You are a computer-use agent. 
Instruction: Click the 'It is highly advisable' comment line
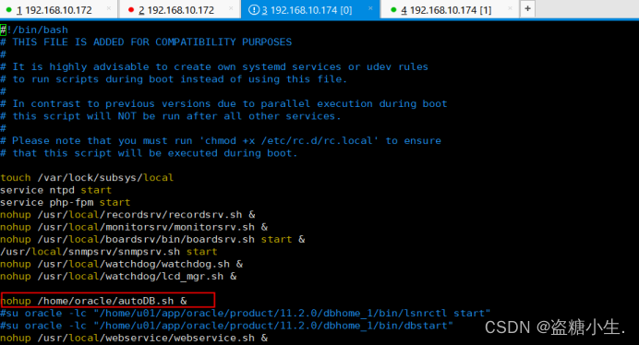[x=214, y=66]
